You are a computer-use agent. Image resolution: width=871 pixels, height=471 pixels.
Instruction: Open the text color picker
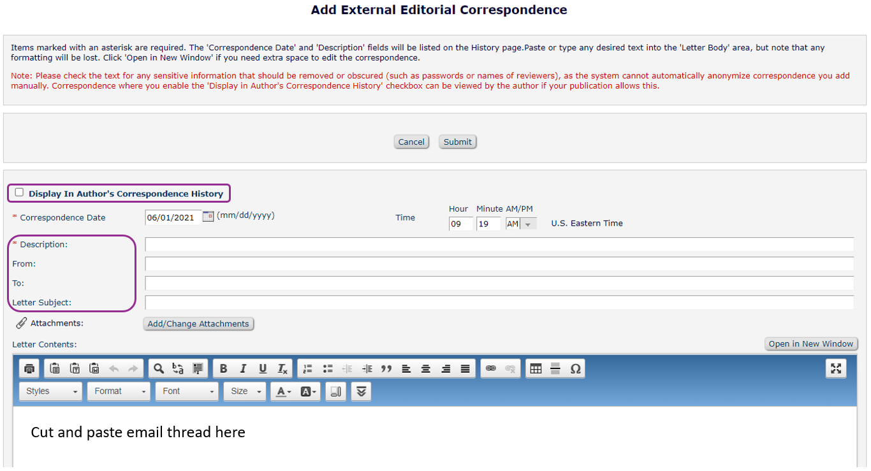point(283,392)
